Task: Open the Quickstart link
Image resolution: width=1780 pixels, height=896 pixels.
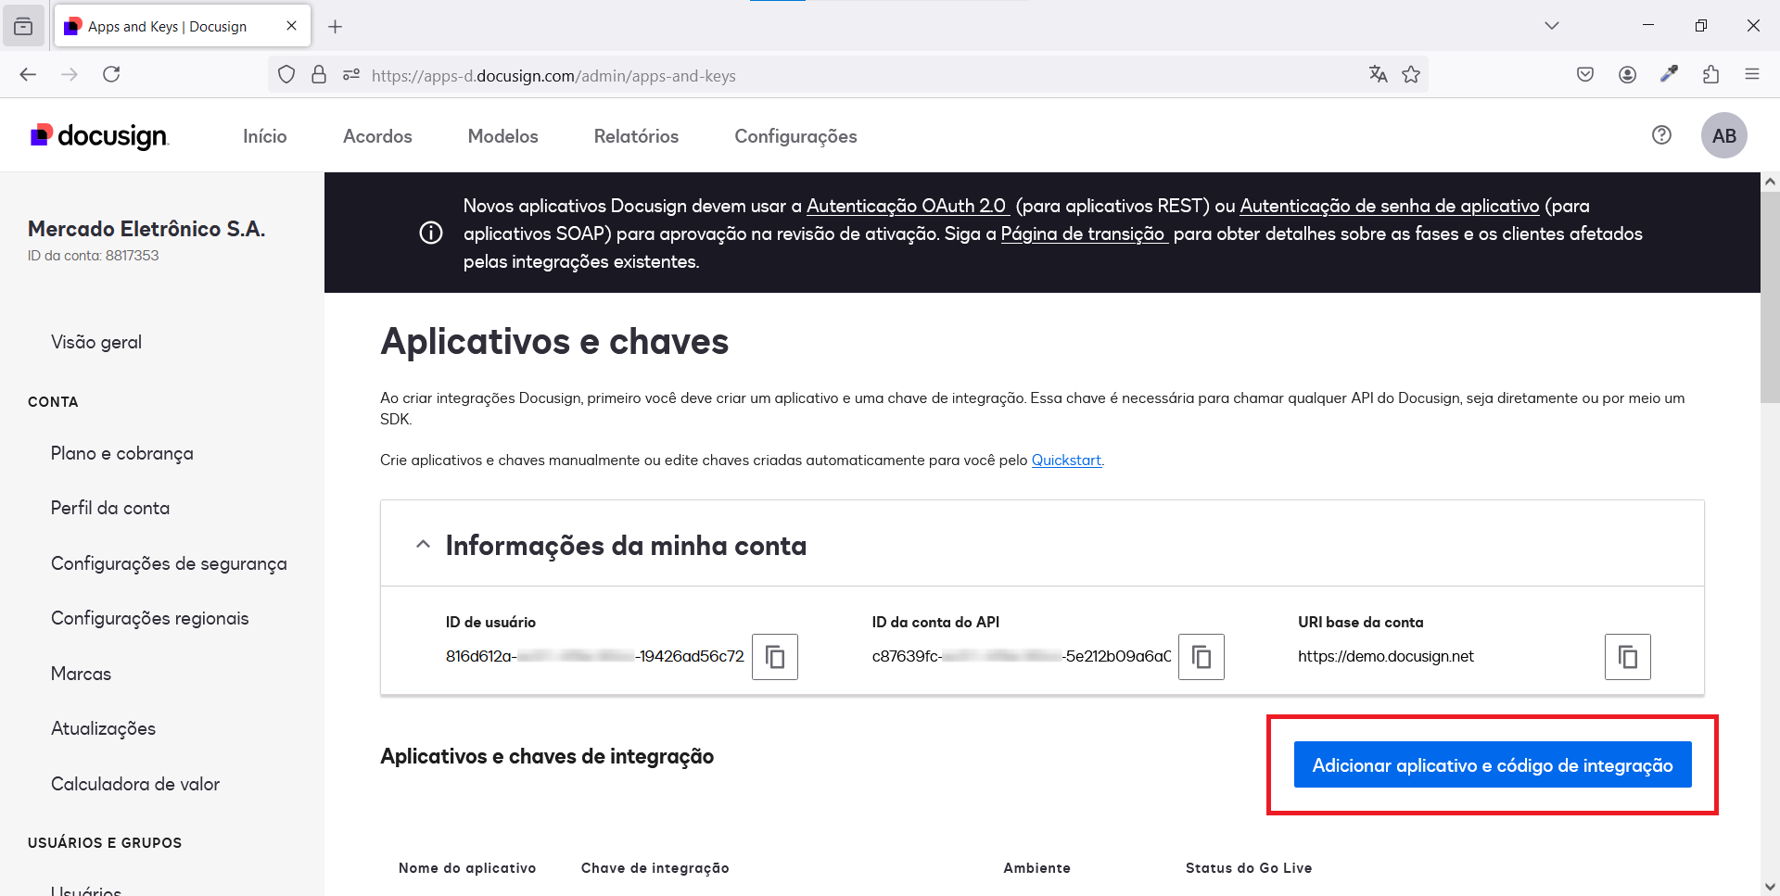Action: 1066,461
